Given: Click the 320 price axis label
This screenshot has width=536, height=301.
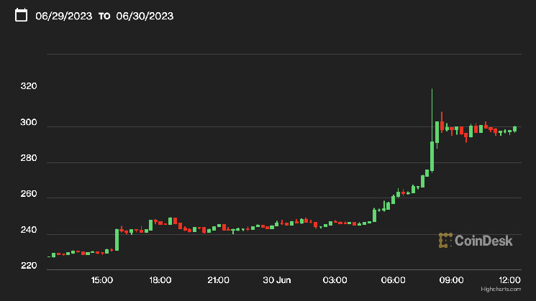Looking at the screenshot, I should click(x=29, y=87).
